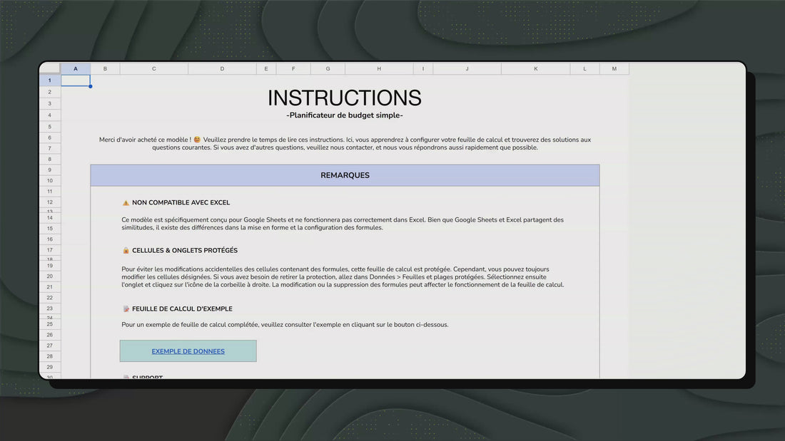Select row 1 header
This screenshot has width=785, height=441.
tap(49, 81)
